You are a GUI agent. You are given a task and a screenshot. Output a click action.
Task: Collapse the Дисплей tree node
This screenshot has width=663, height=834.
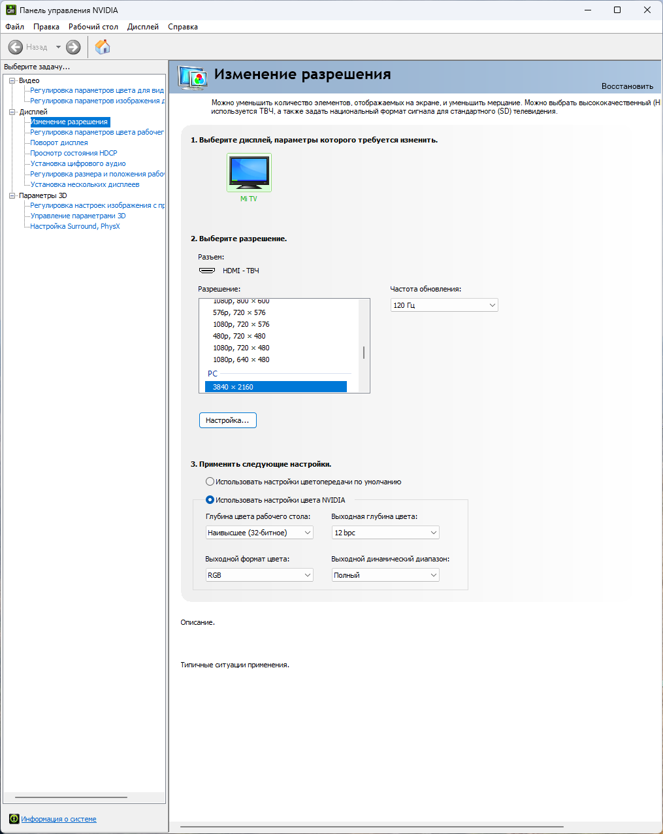[12, 112]
